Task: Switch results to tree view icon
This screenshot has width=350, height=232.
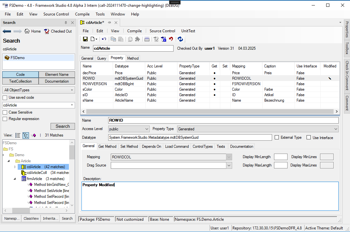Action: tap(26, 135)
